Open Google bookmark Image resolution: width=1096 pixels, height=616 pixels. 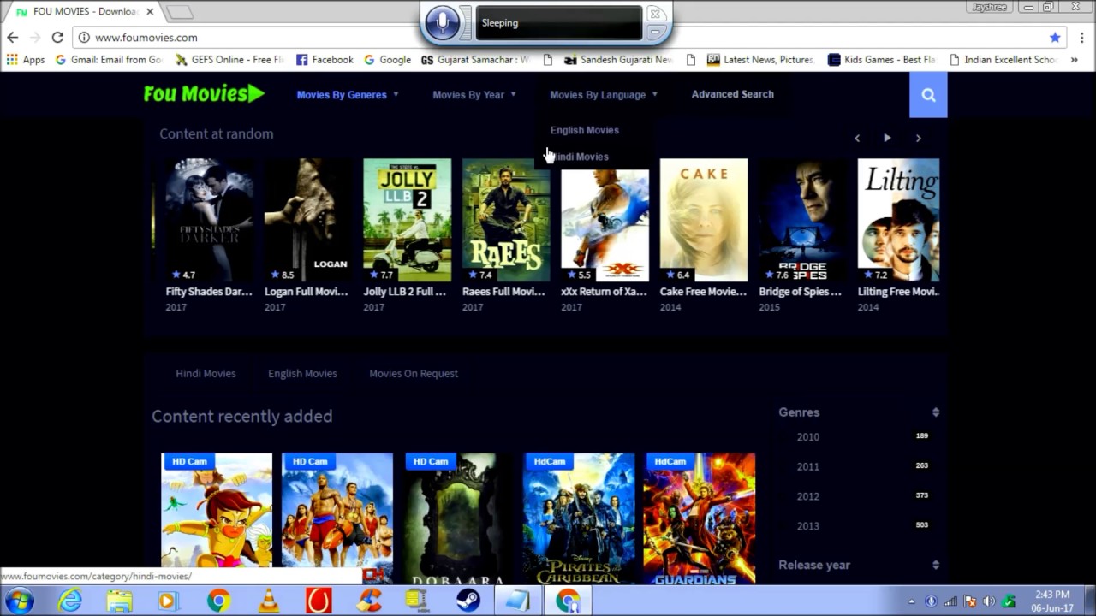(388, 60)
